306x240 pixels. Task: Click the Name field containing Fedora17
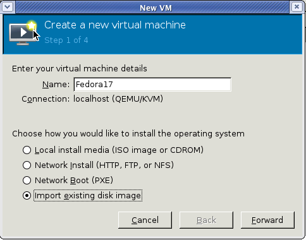152,85
